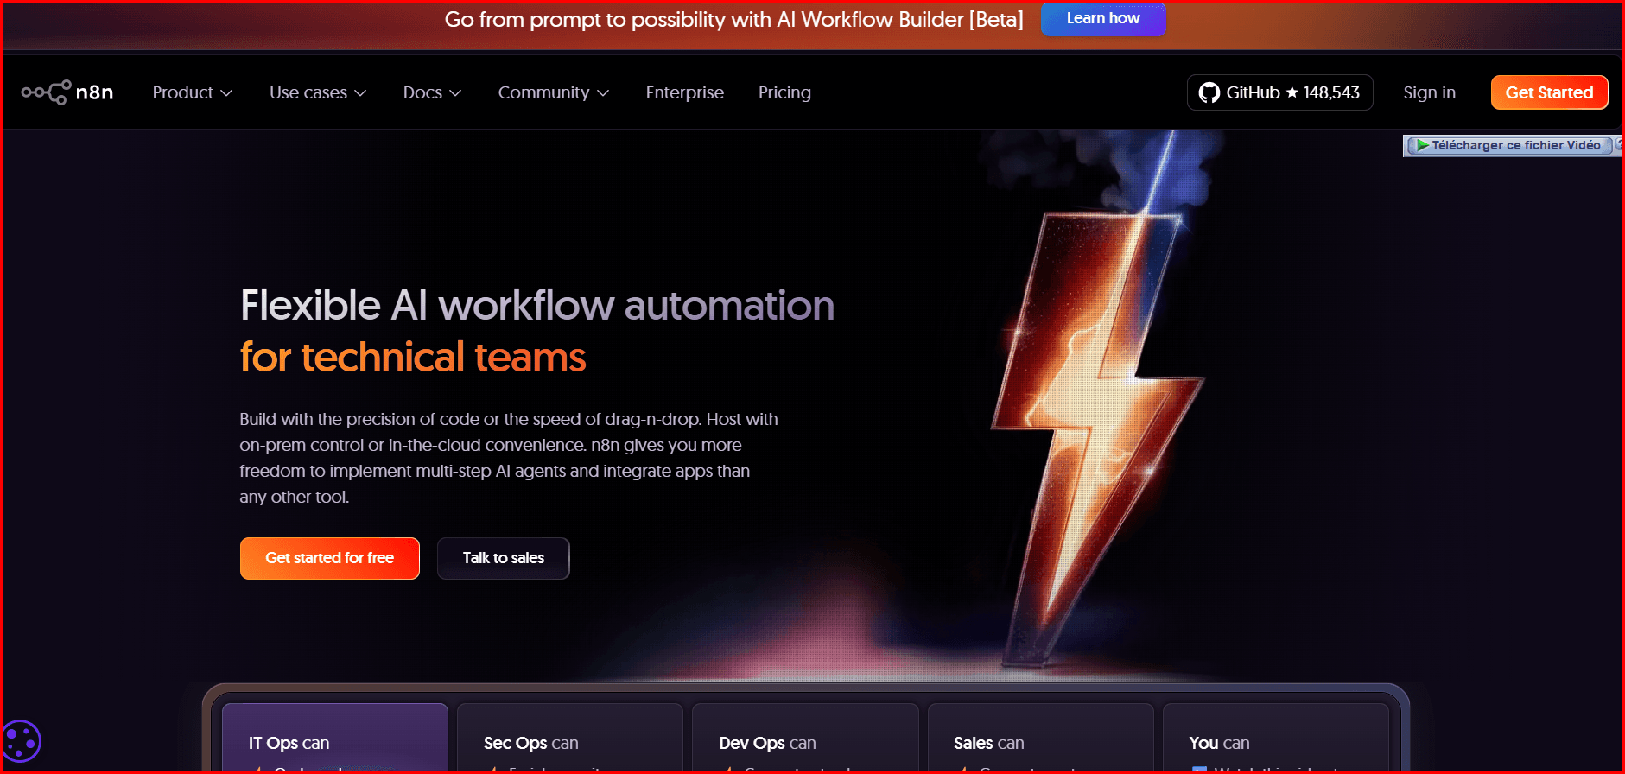The width and height of the screenshot is (1625, 774).
Task: Switch to the Sec Ops can tab
Action: pos(569,741)
